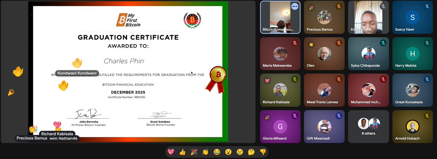Send the laughing face reaction
The image size is (437, 159).
pyautogui.click(x=217, y=152)
